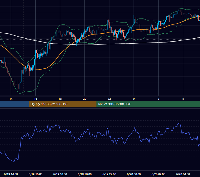
Task: Click the upper chart time label 16
Action: click(36, 99)
